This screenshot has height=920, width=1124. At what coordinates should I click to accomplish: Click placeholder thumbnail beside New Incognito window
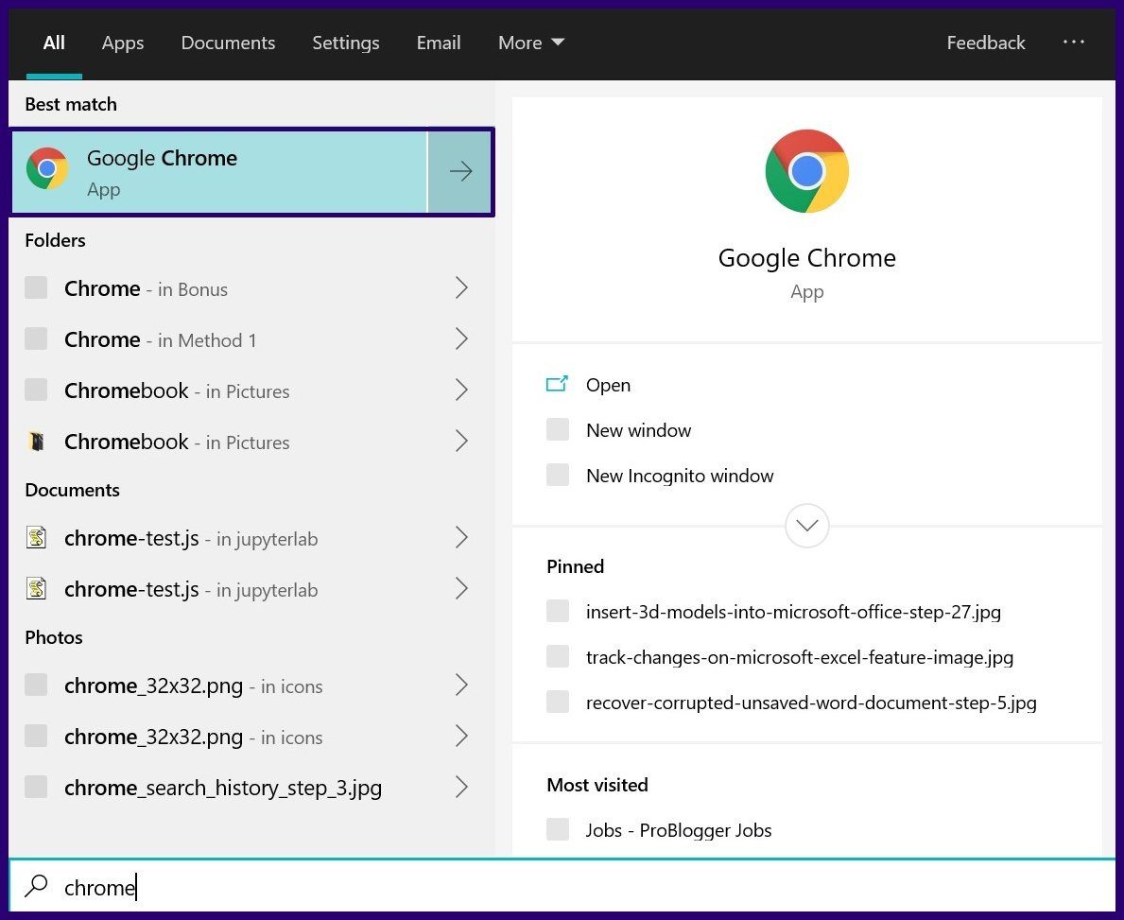coord(558,475)
